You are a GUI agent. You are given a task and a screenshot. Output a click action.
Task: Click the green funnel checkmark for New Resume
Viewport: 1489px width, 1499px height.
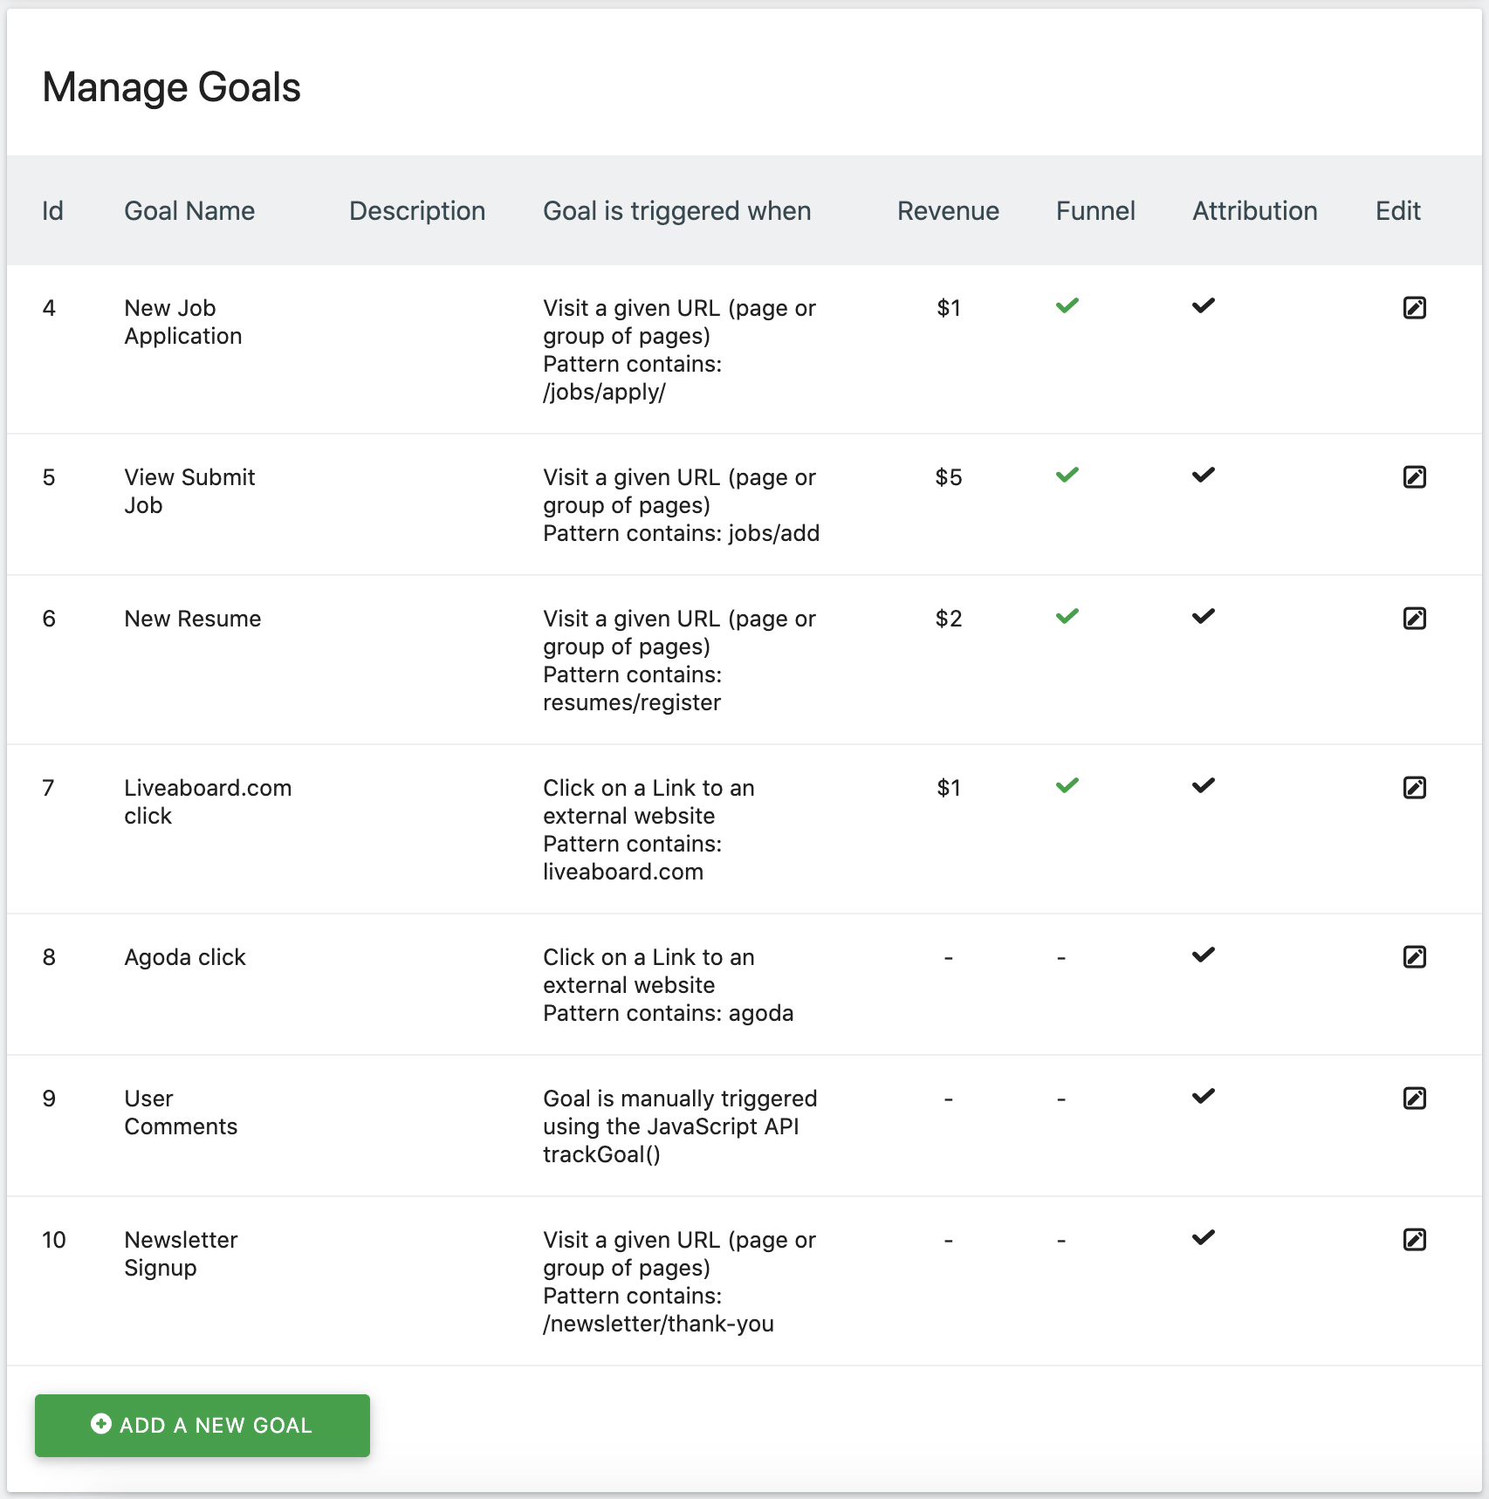(x=1067, y=617)
